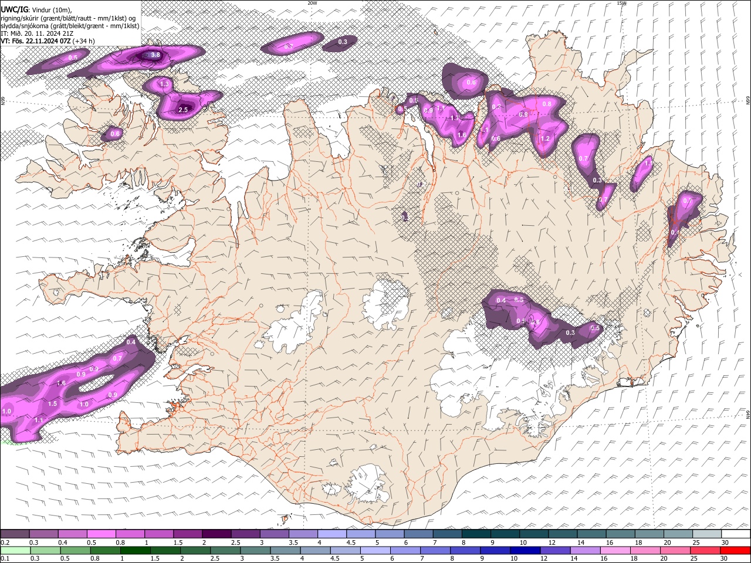Click the 64N latitude label
Screen dimensions: 751x563
tap(748, 413)
